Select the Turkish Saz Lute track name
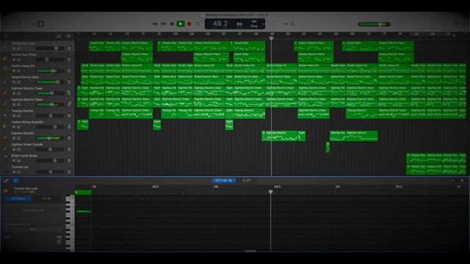470x264 pixels. [23, 44]
